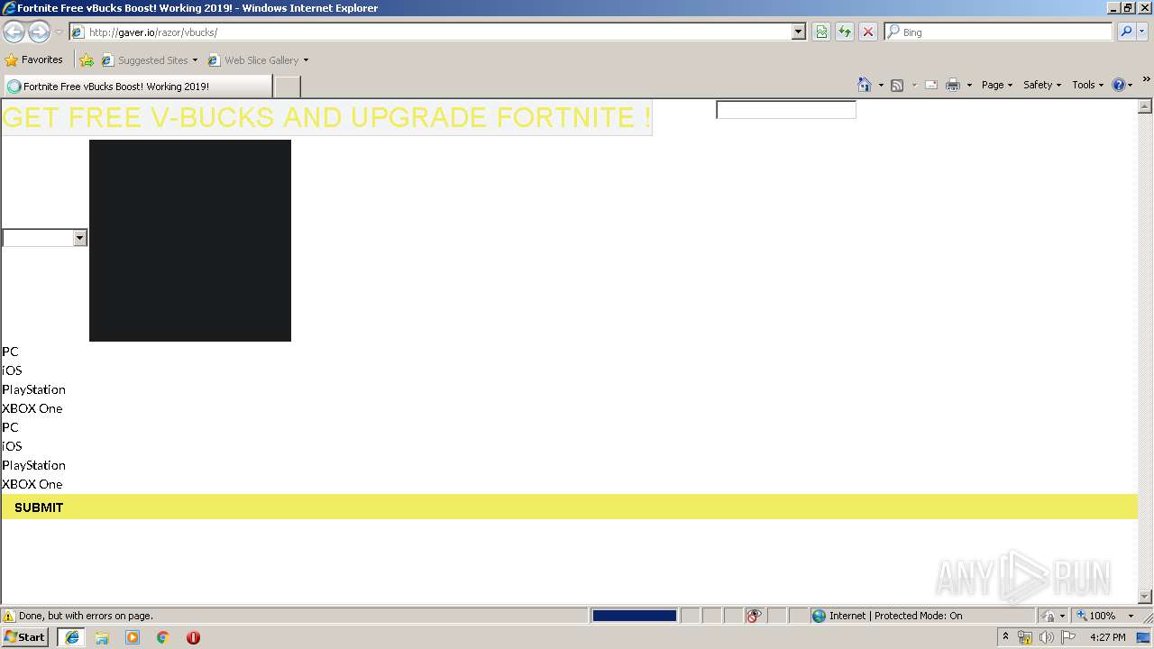Image resolution: width=1154 pixels, height=649 pixels.
Task: Expand the Home button dropdown arrow
Action: (881, 85)
